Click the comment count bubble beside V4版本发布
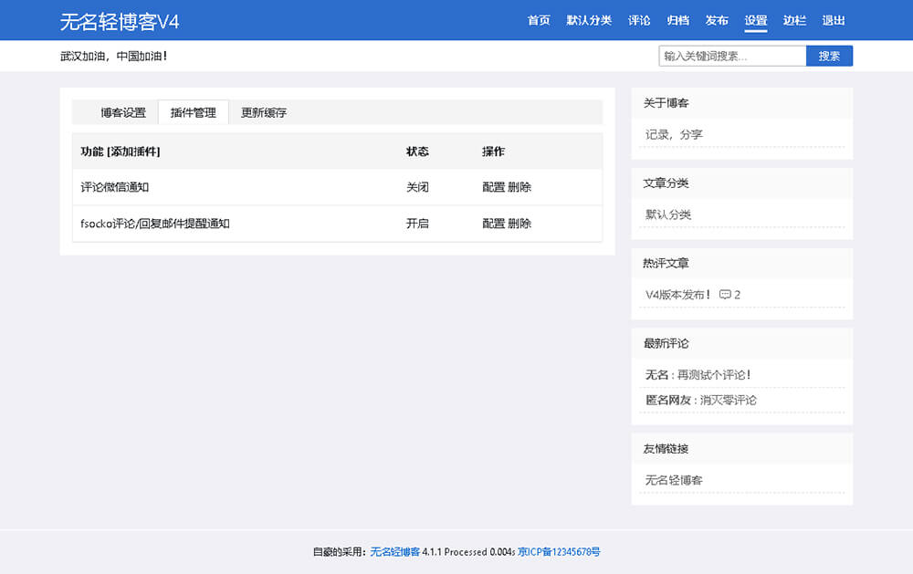This screenshot has height=574, width=913. (x=726, y=294)
